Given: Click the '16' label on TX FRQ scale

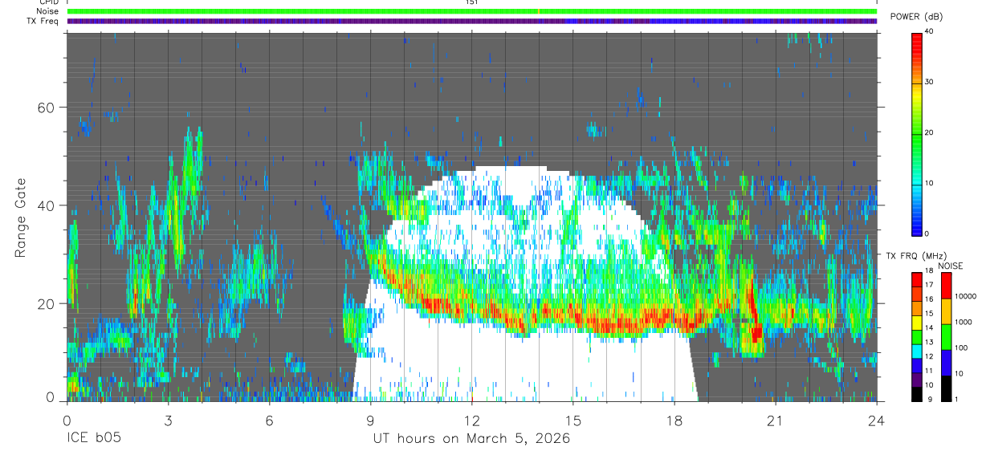Looking at the screenshot, I should [x=930, y=299].
